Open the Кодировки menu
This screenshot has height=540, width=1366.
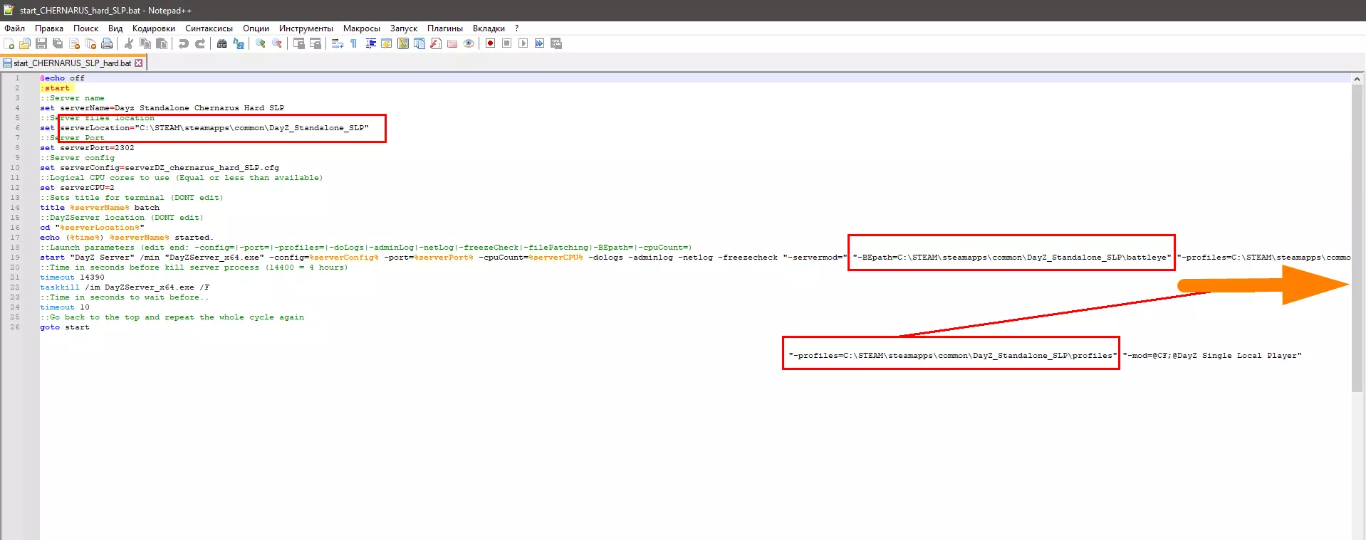154,28
